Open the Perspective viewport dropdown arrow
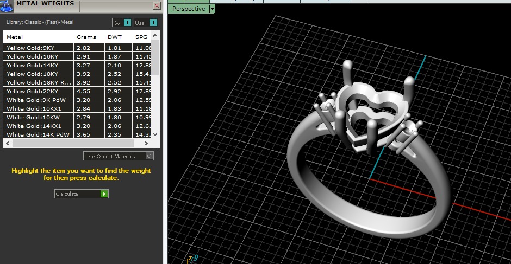Image resolution: width=511 pixels, height=264 pixels. pyautogui.click(x=212, y=9)
